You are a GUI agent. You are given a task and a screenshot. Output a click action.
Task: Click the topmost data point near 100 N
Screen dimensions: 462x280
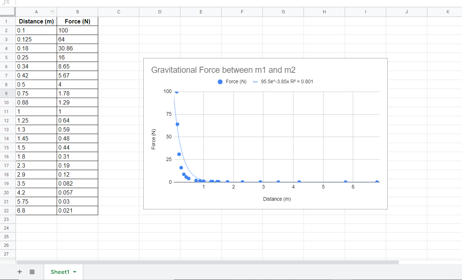click(x=176, y=92)
